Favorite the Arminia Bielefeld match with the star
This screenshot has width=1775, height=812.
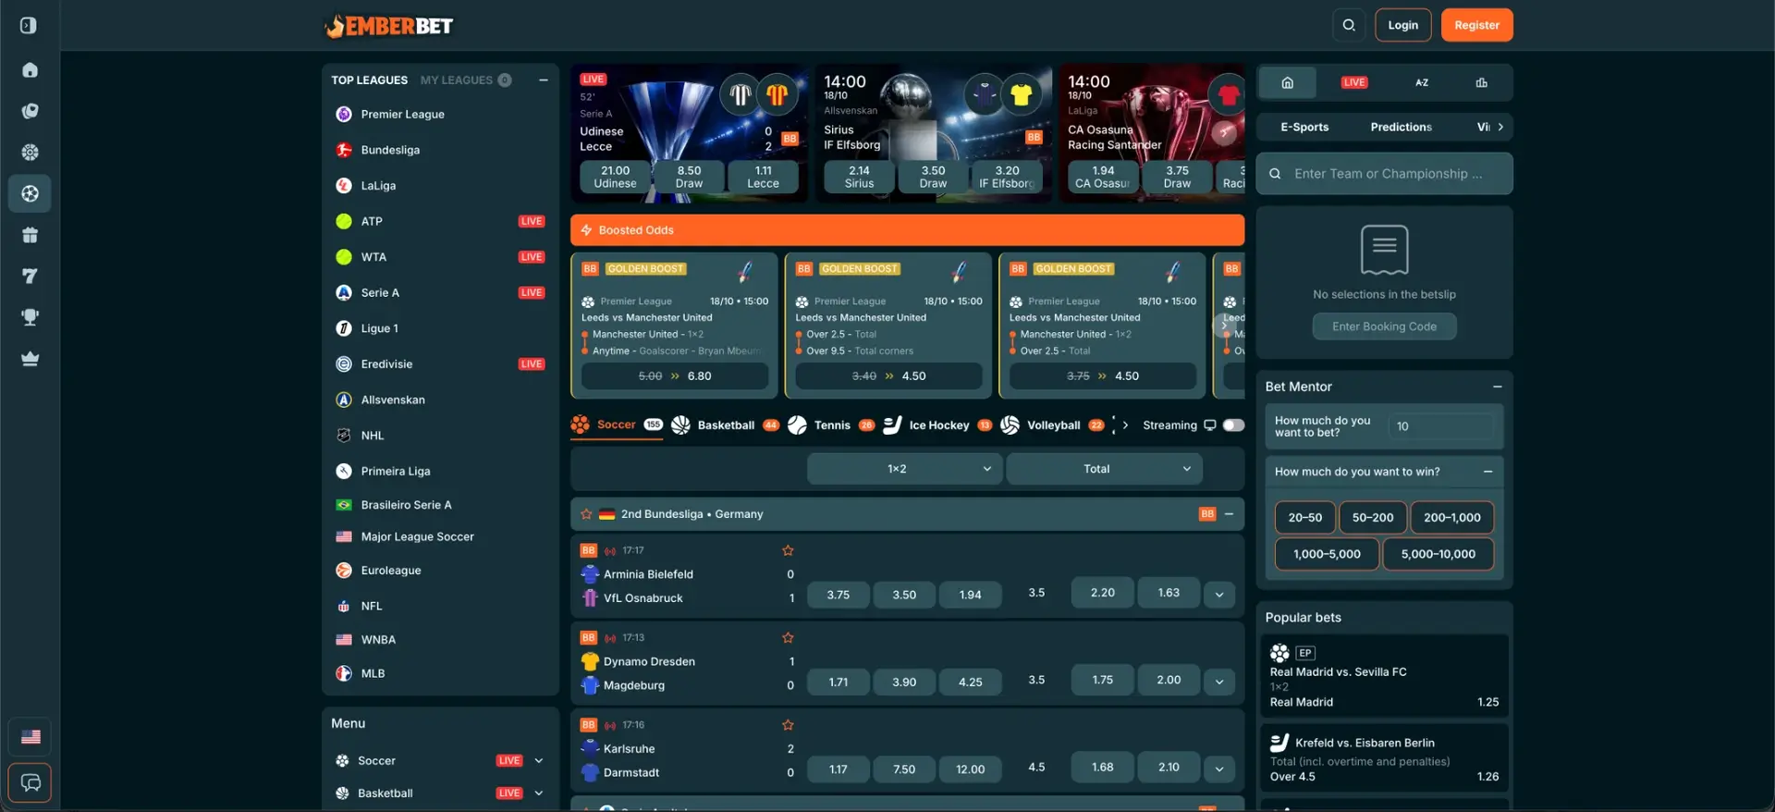(788, 550)
